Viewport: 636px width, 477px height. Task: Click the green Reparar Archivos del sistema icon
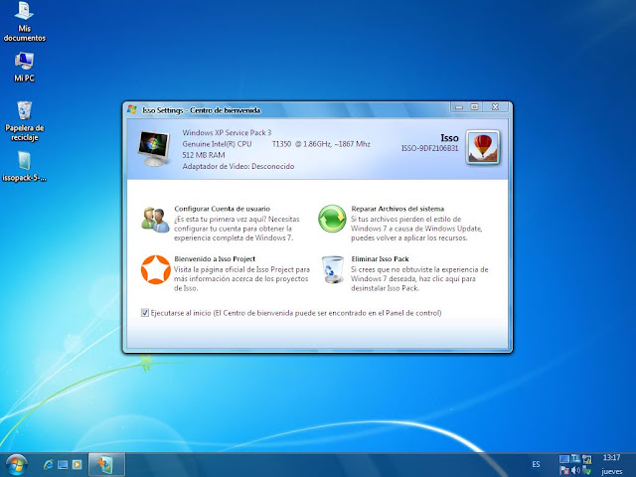tap(331, 219)
